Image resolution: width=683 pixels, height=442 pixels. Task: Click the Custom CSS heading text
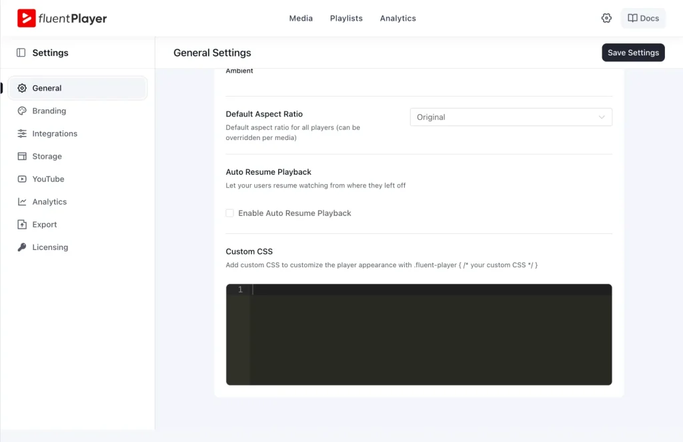coord(249,251)
